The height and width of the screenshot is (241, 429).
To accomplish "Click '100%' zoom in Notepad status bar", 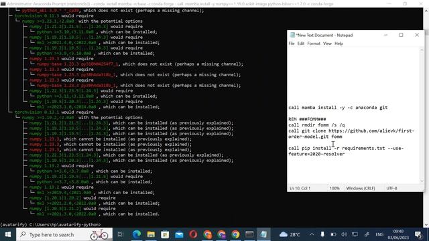I will (334, 188).
